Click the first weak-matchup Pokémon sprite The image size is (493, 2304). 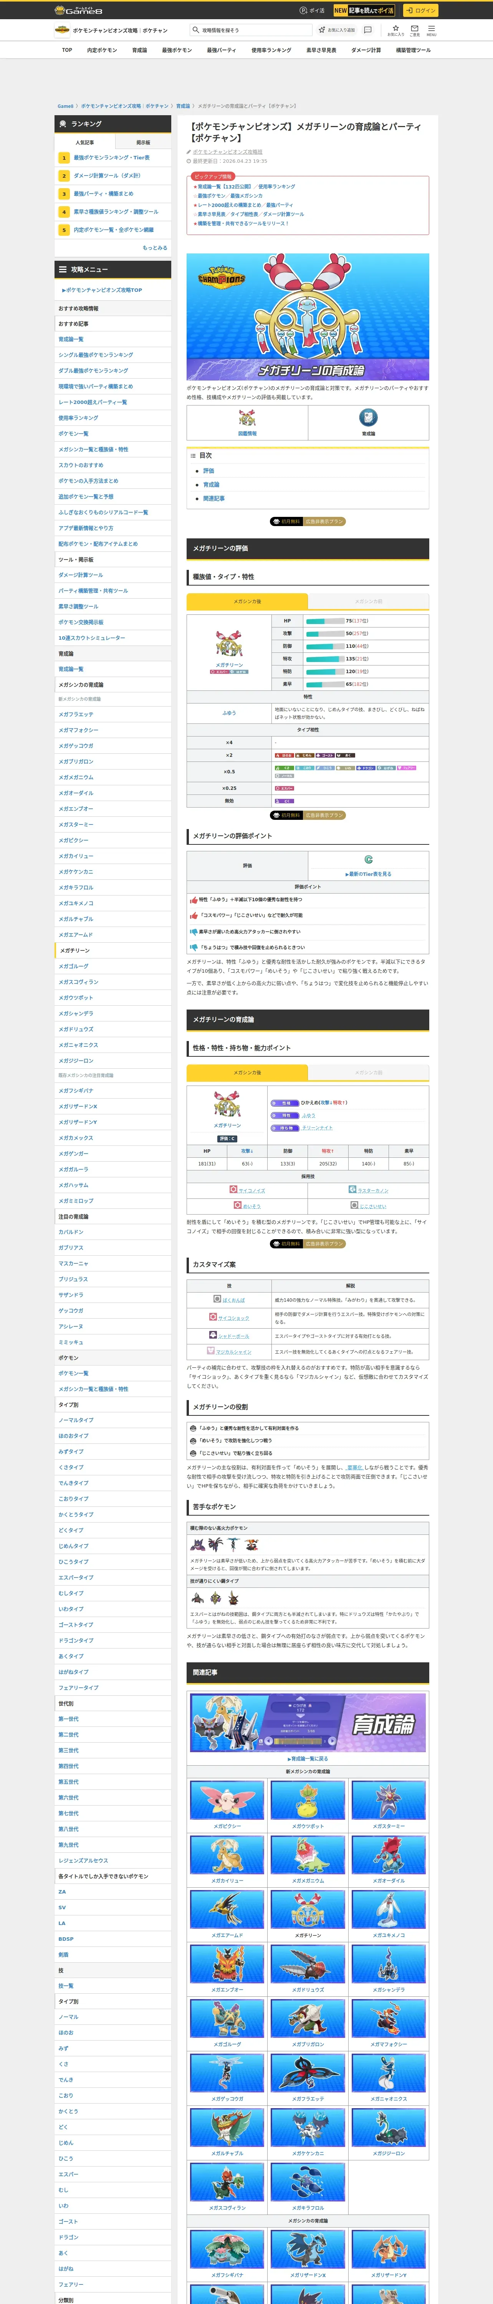tap(199, 1545)
